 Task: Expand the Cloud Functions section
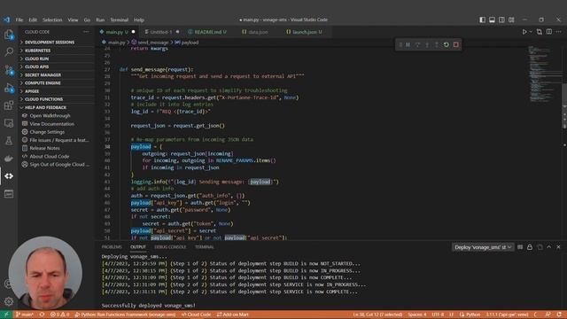coord(57,99)
